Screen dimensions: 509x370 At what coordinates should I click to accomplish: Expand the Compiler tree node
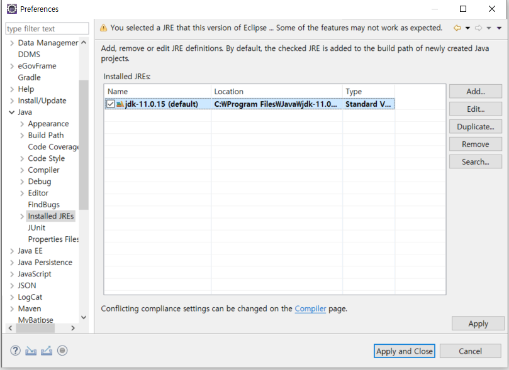pos(22,170)
